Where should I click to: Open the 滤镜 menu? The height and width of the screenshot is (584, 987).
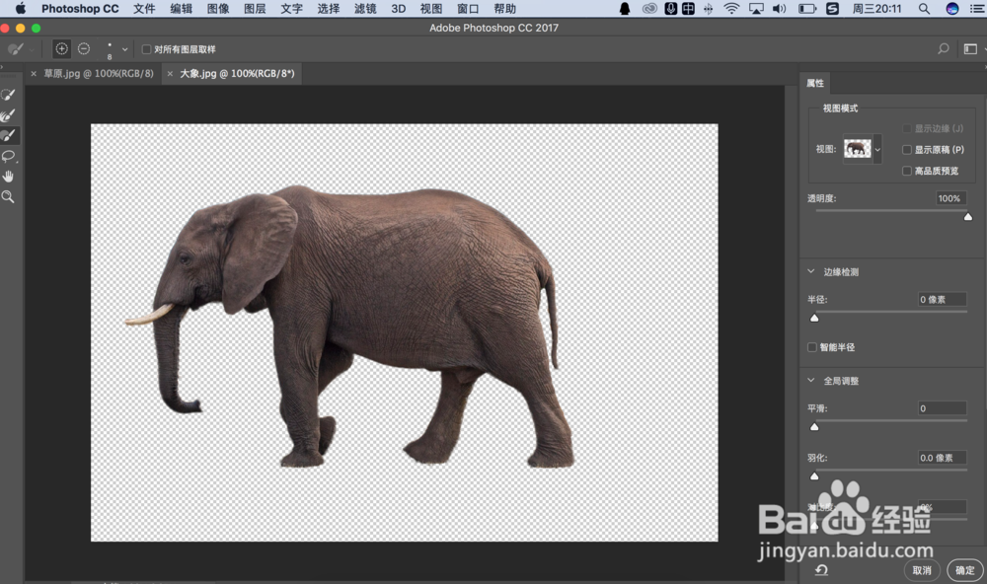[x=365, y=9]
